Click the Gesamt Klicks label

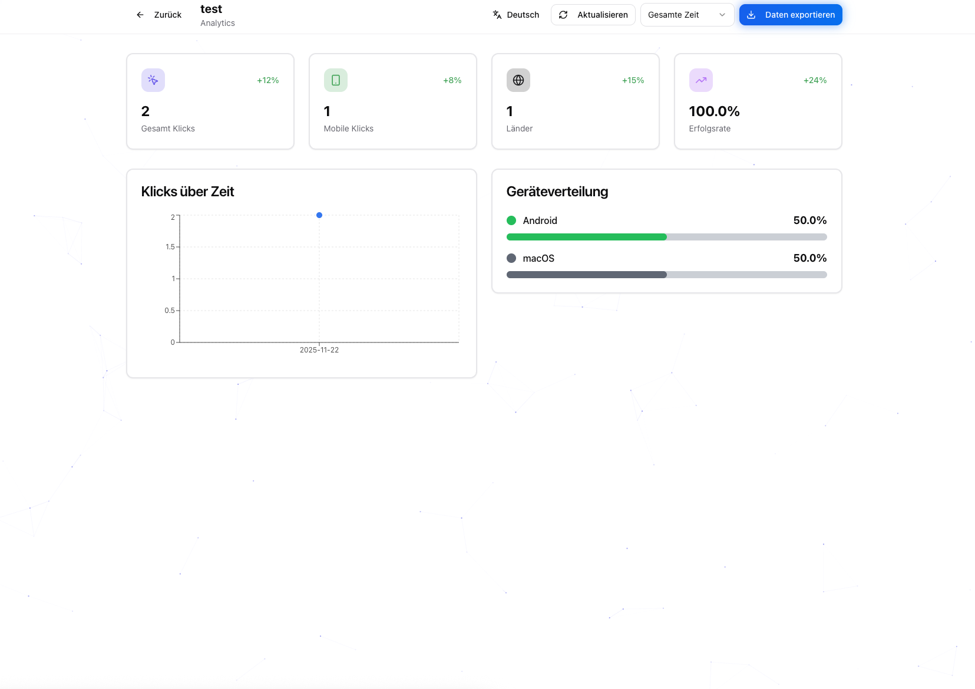pos(168,128)
